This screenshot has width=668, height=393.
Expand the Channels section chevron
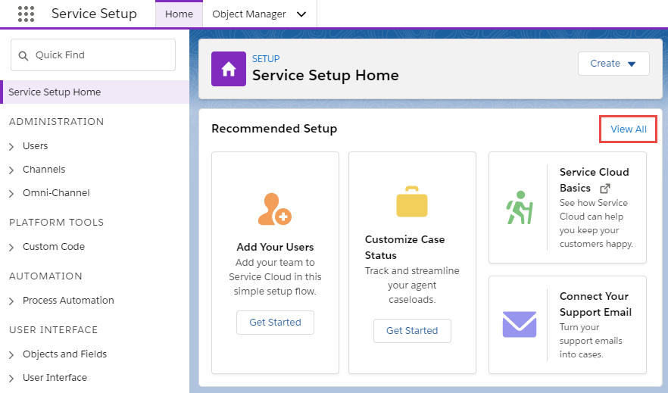coord(11,170)
